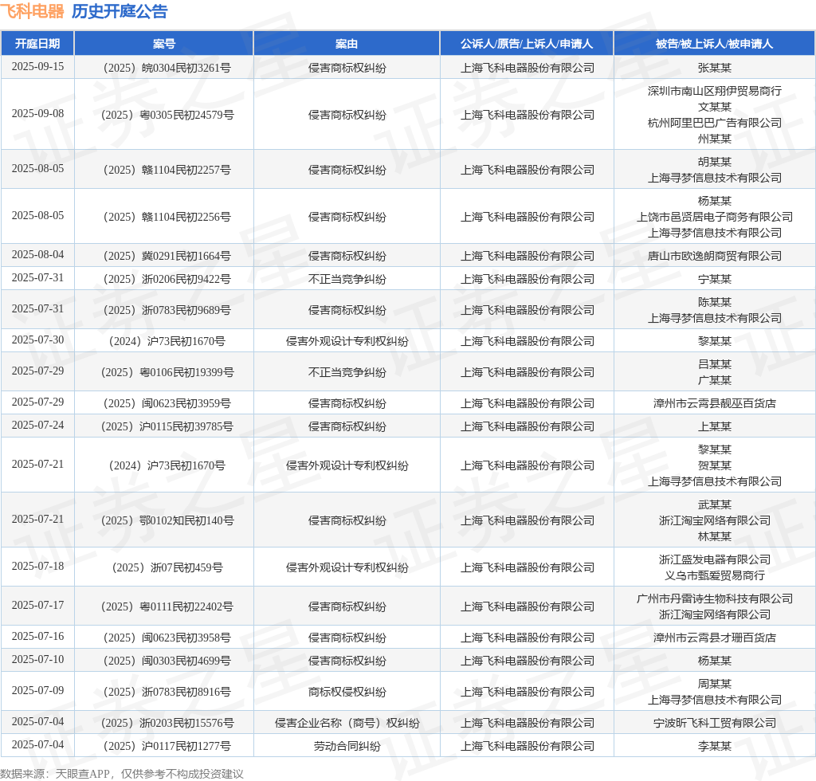Select case number (2025)粤0305民初24579号
The height and width of the screenshot is (781, 816).
point(167,115)
